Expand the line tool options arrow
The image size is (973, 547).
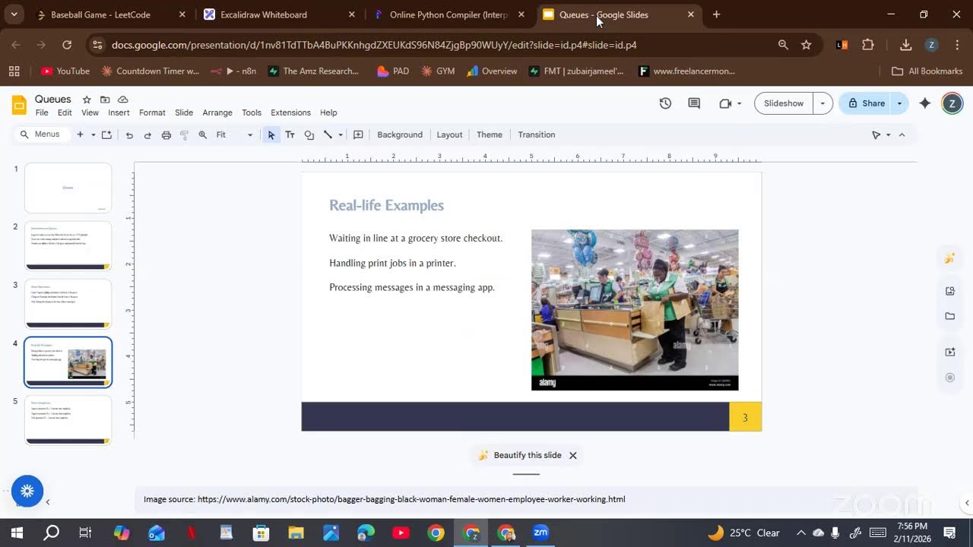(x=340, y=135)
